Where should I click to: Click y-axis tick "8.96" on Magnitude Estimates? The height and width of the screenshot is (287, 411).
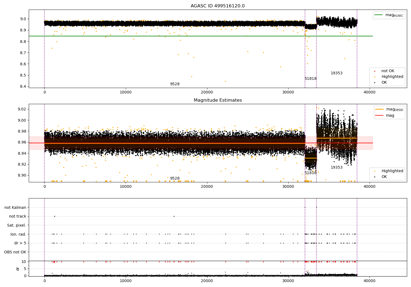click(x=22, y=142)
